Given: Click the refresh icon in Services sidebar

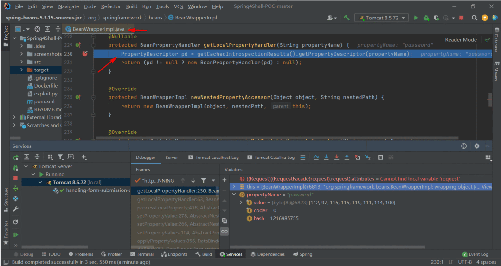Looking at the screenshot, I should 15,222.
